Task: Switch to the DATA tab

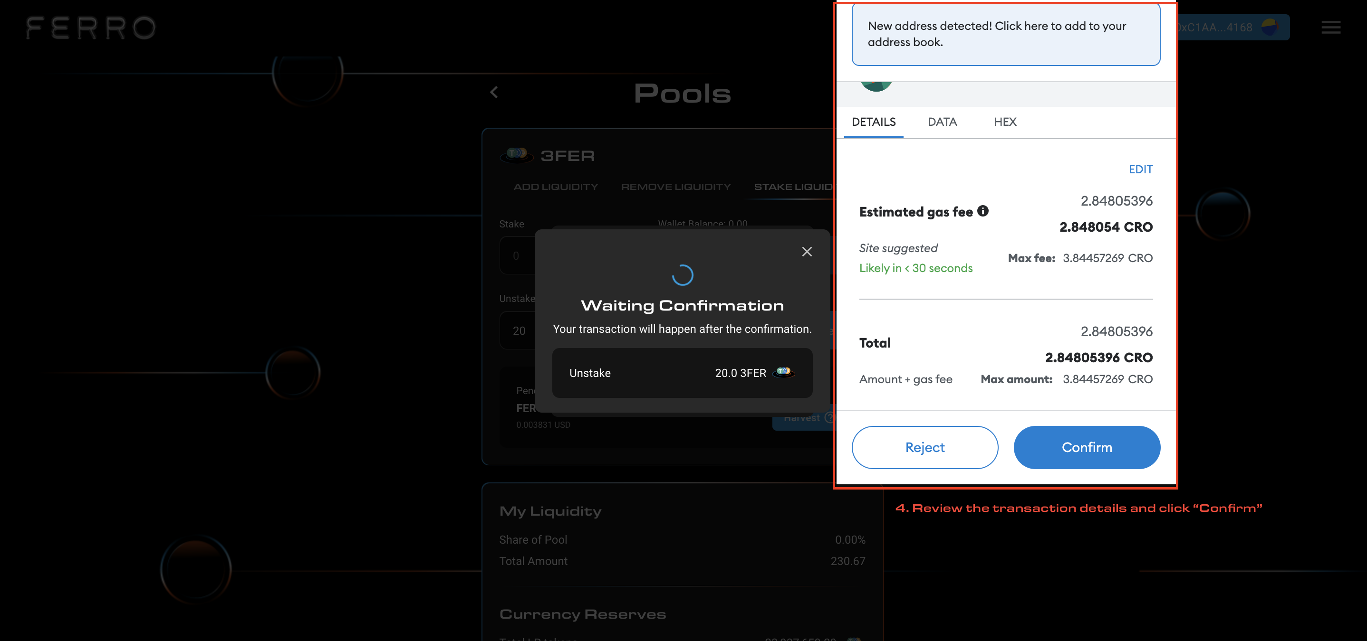Action: [x=942, y=122]
